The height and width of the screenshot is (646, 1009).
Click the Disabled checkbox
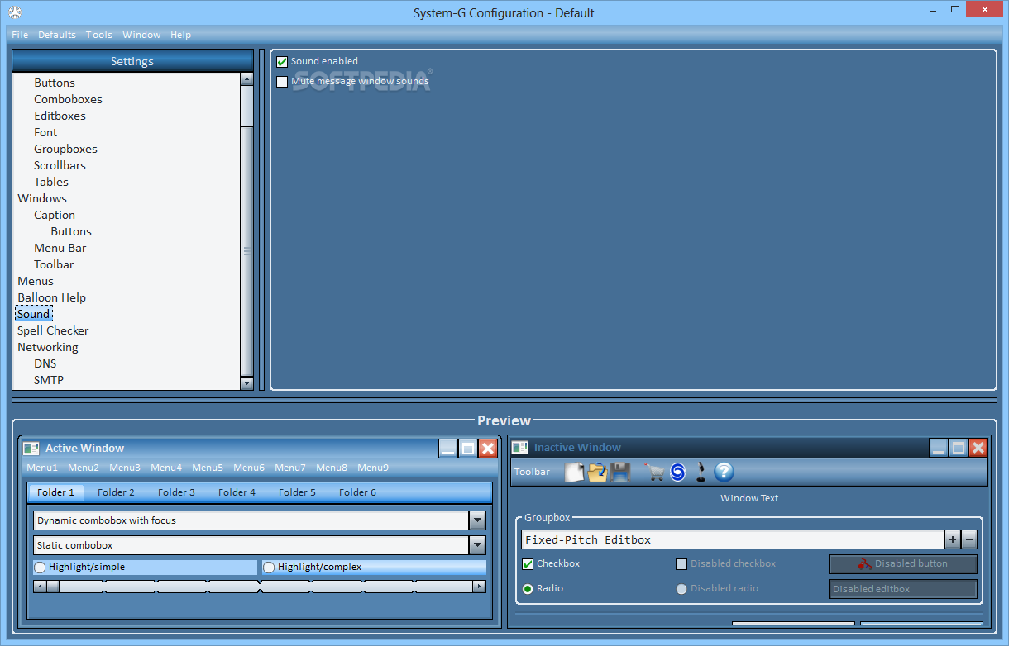(x=681, y=564)
